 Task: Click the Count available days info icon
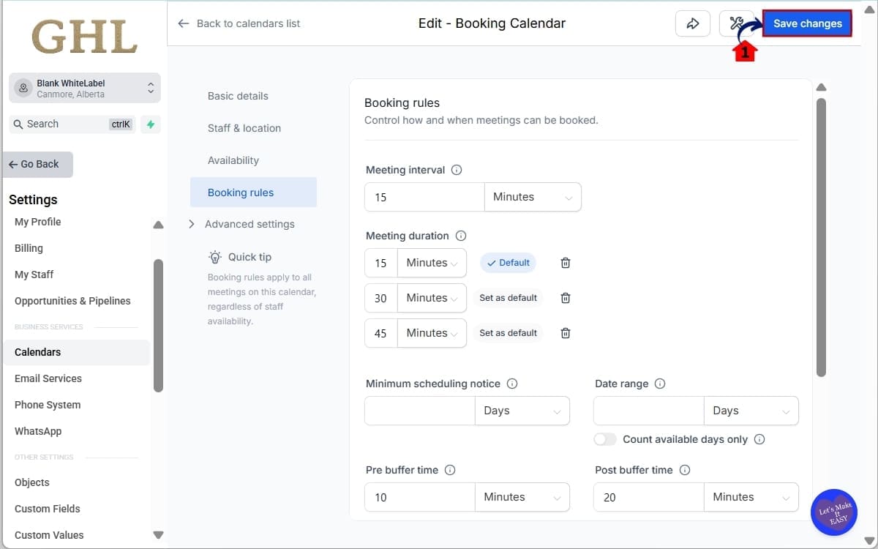(759, 439)
